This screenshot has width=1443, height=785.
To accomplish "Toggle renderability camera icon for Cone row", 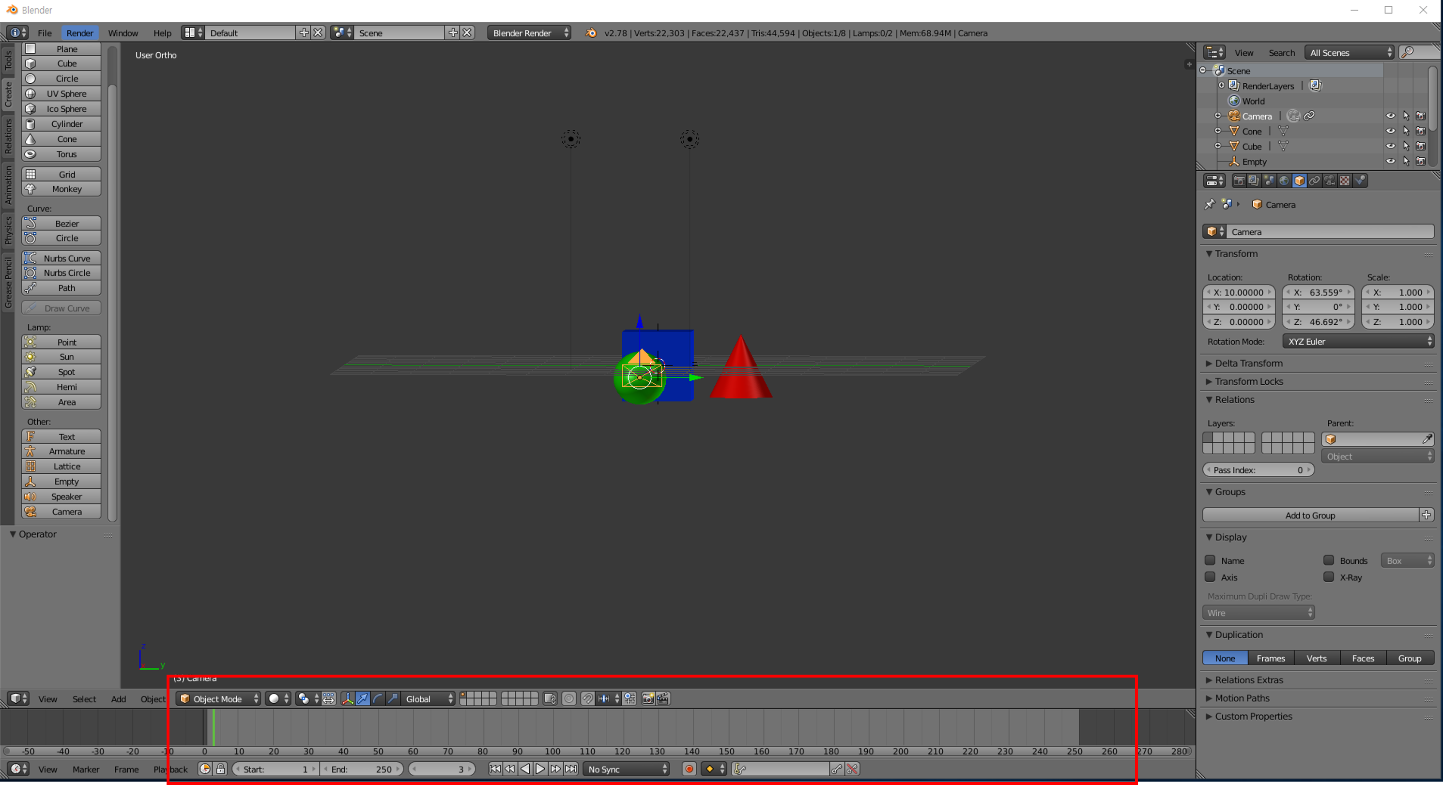I will tap(1421, 131).
